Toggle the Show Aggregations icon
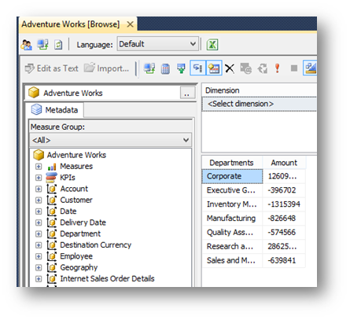This screenshot has height=320, width=350. [x=214, y=68]
